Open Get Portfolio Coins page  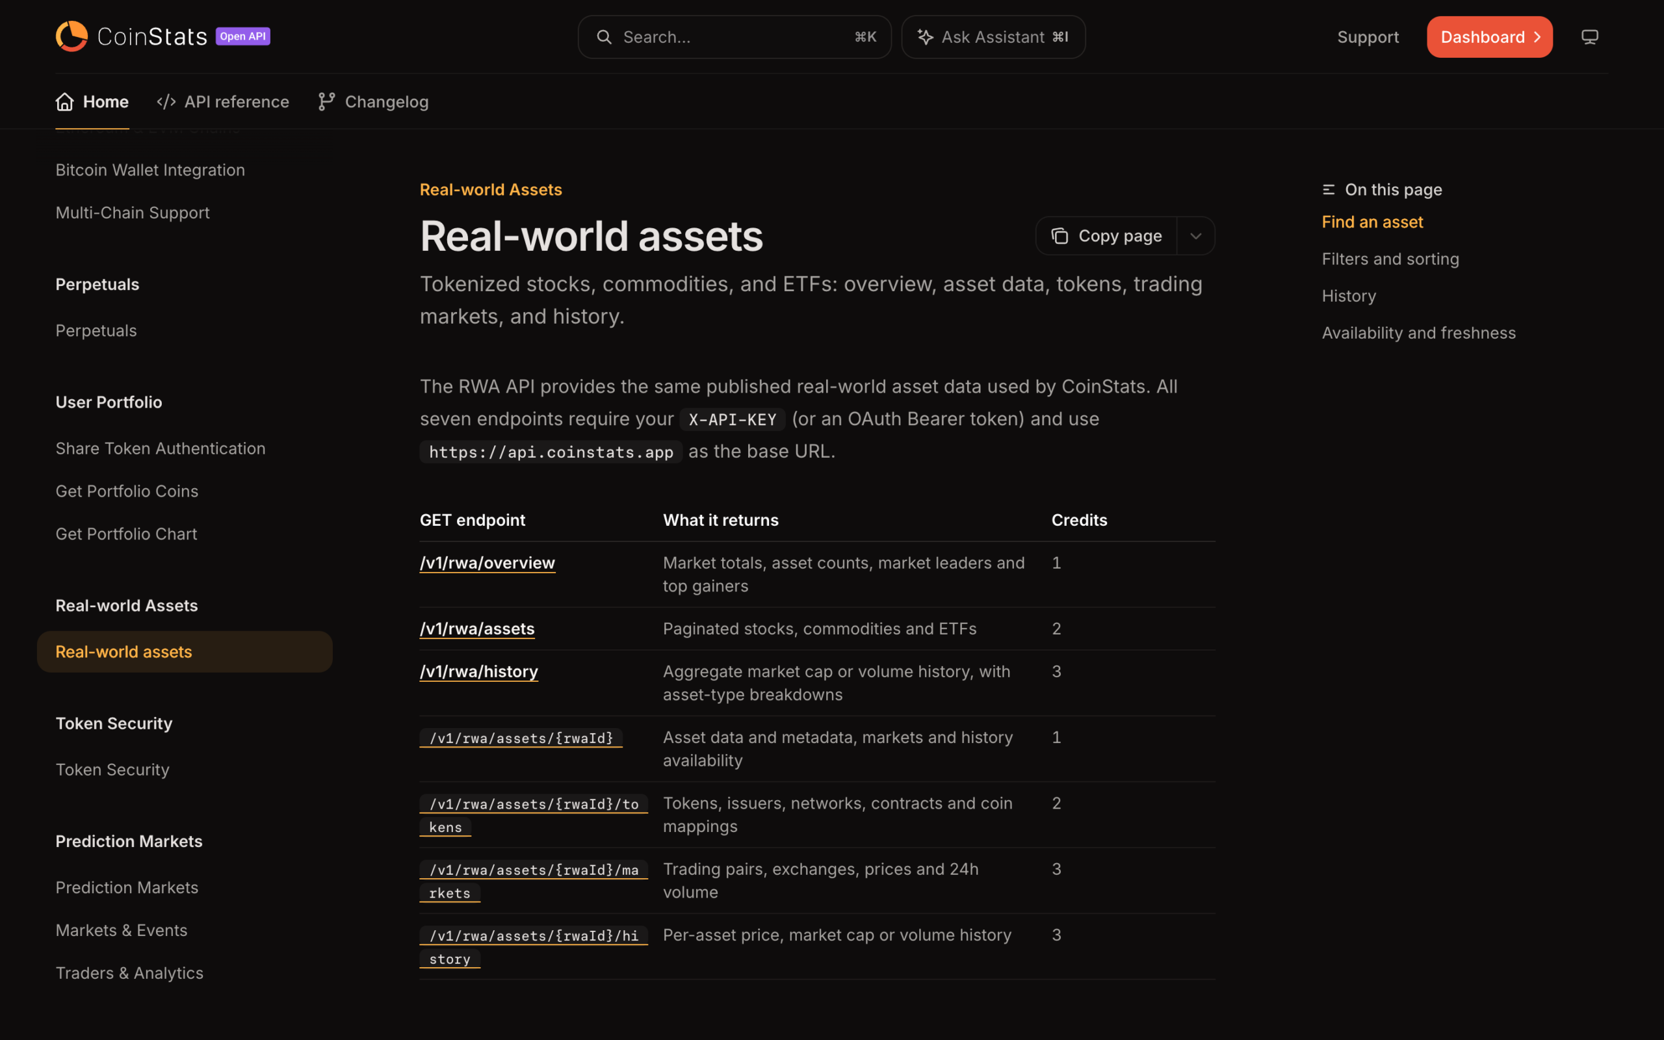click(x=127, y=491)
